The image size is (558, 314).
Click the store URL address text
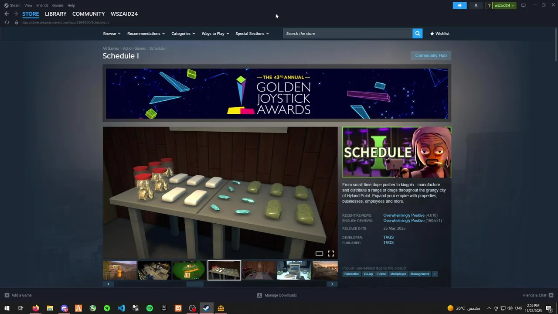tap(65, 22)
